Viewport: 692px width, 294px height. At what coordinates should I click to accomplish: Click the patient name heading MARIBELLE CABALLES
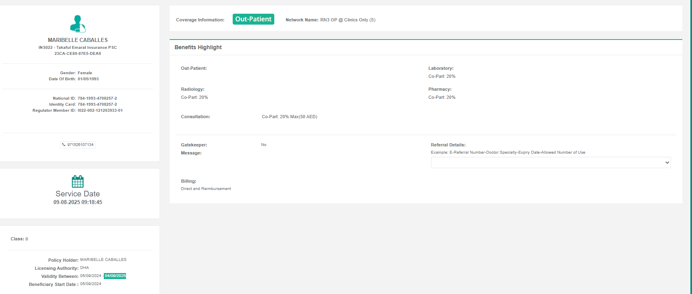coord(78,40)
